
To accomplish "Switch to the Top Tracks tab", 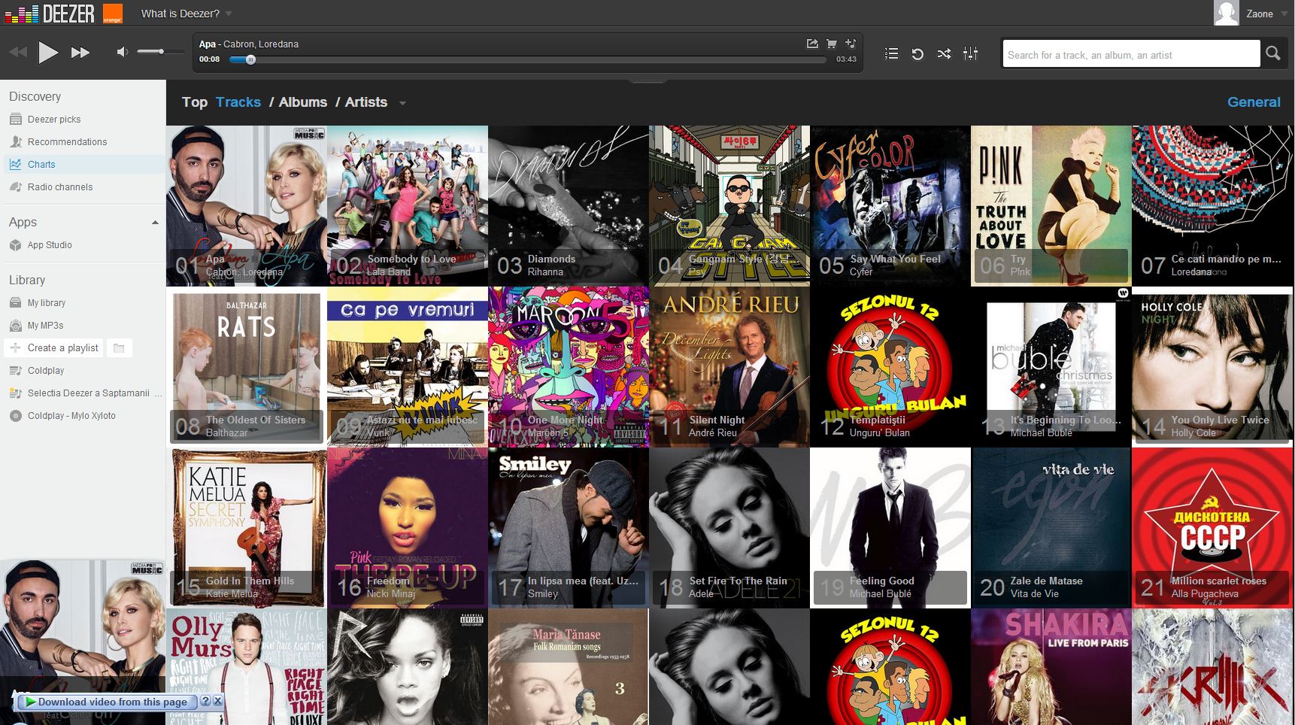I will [238, 102].
